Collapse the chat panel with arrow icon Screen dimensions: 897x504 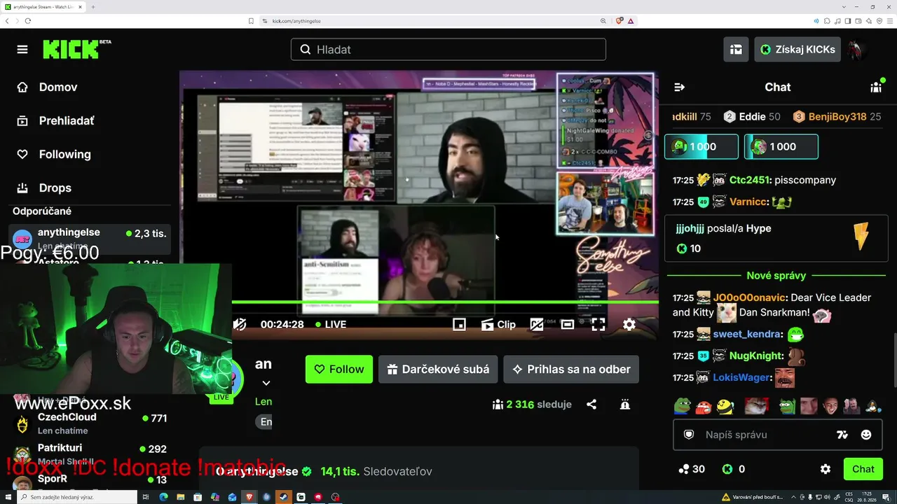(x=679, y=87)
